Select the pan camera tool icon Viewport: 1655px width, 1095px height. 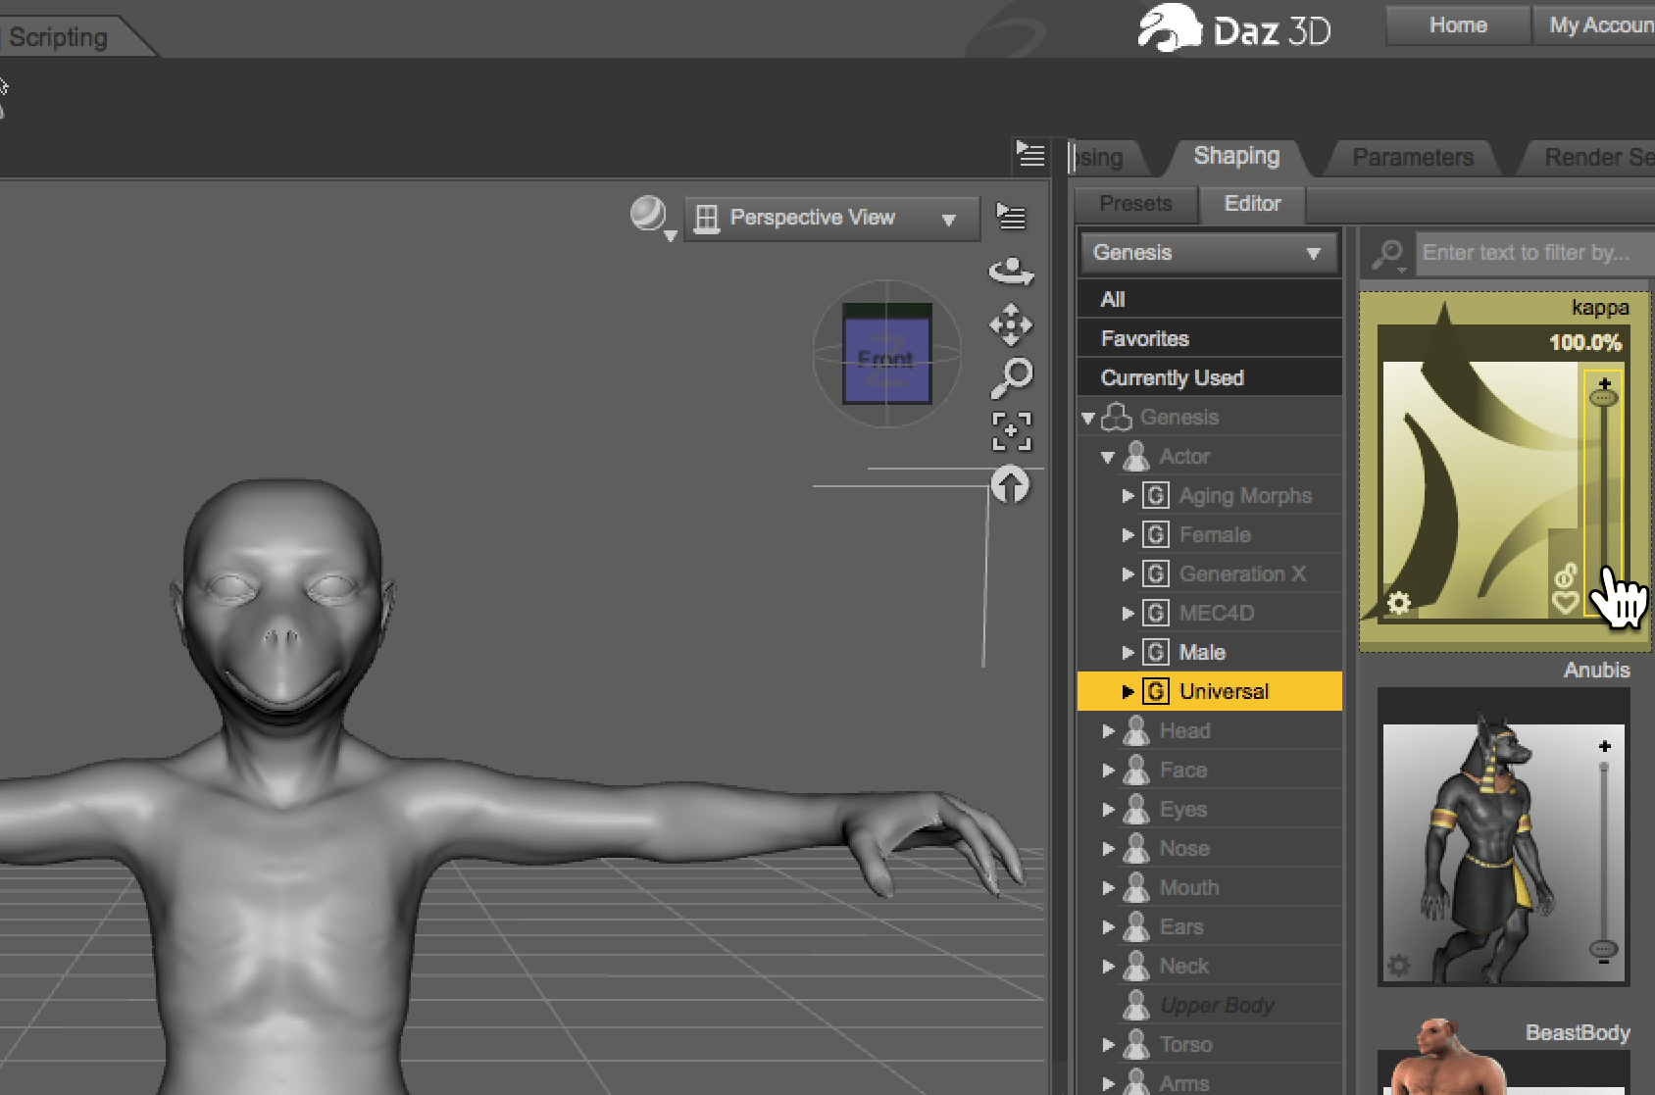point(1011,325)
